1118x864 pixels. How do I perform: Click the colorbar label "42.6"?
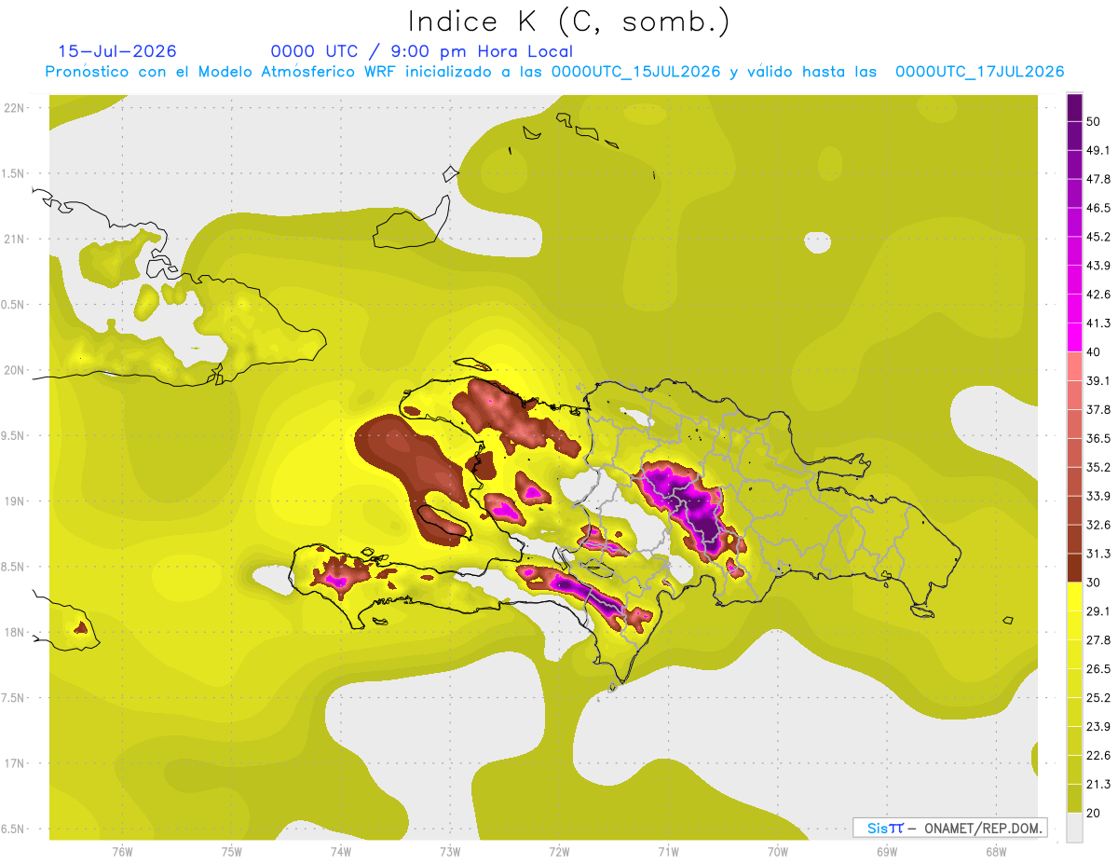pos(1098,295)
